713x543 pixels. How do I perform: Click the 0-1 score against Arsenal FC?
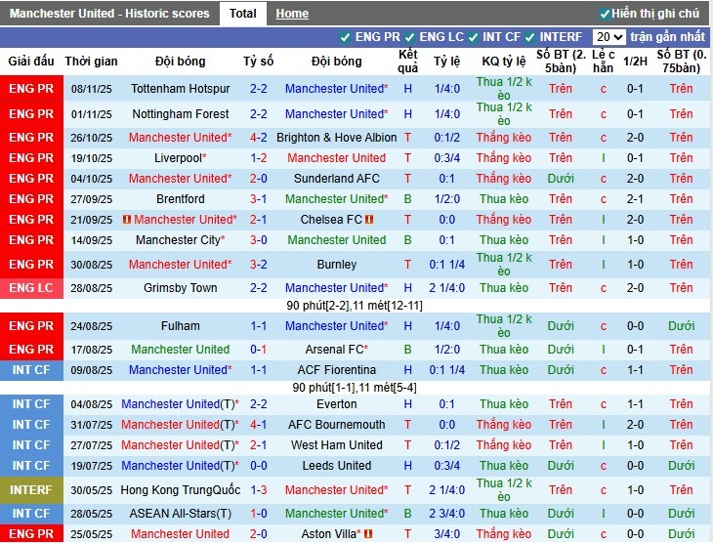tap(258, 350)
